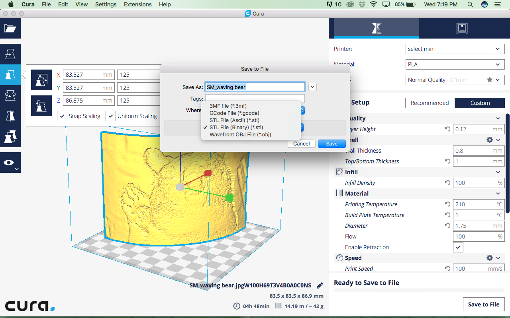Open the File menu

46,4
